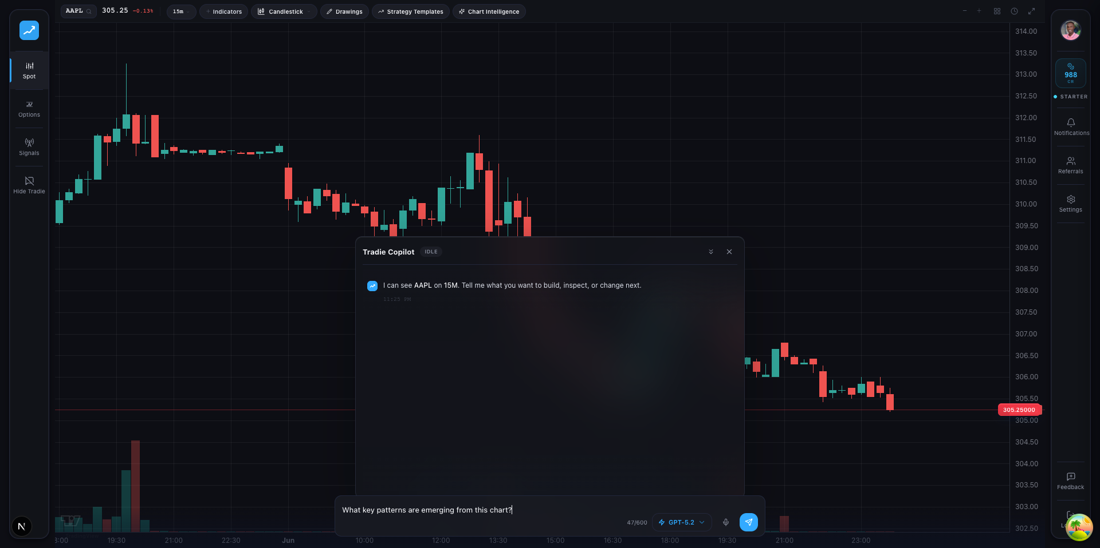The image size is (1100, 548).
Task: Open the user profile avatar
Action: [1070, 30]
